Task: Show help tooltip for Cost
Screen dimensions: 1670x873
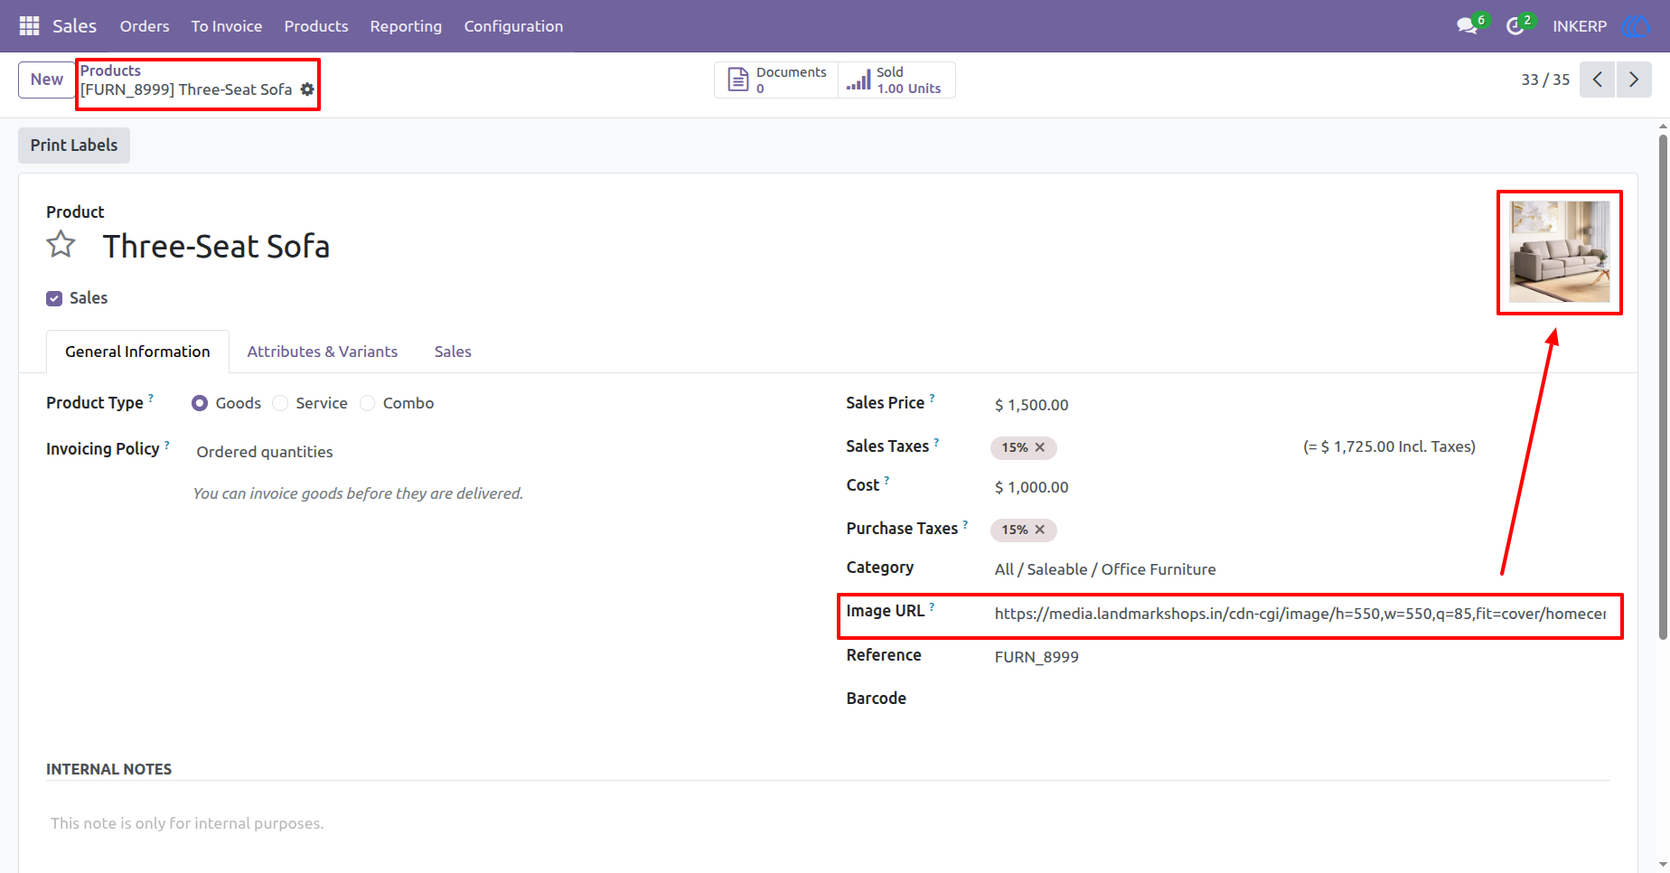Action: [x=887, y=481]
